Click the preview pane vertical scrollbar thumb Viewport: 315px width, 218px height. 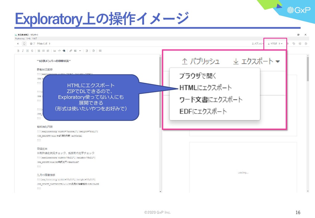pos(308,69)
